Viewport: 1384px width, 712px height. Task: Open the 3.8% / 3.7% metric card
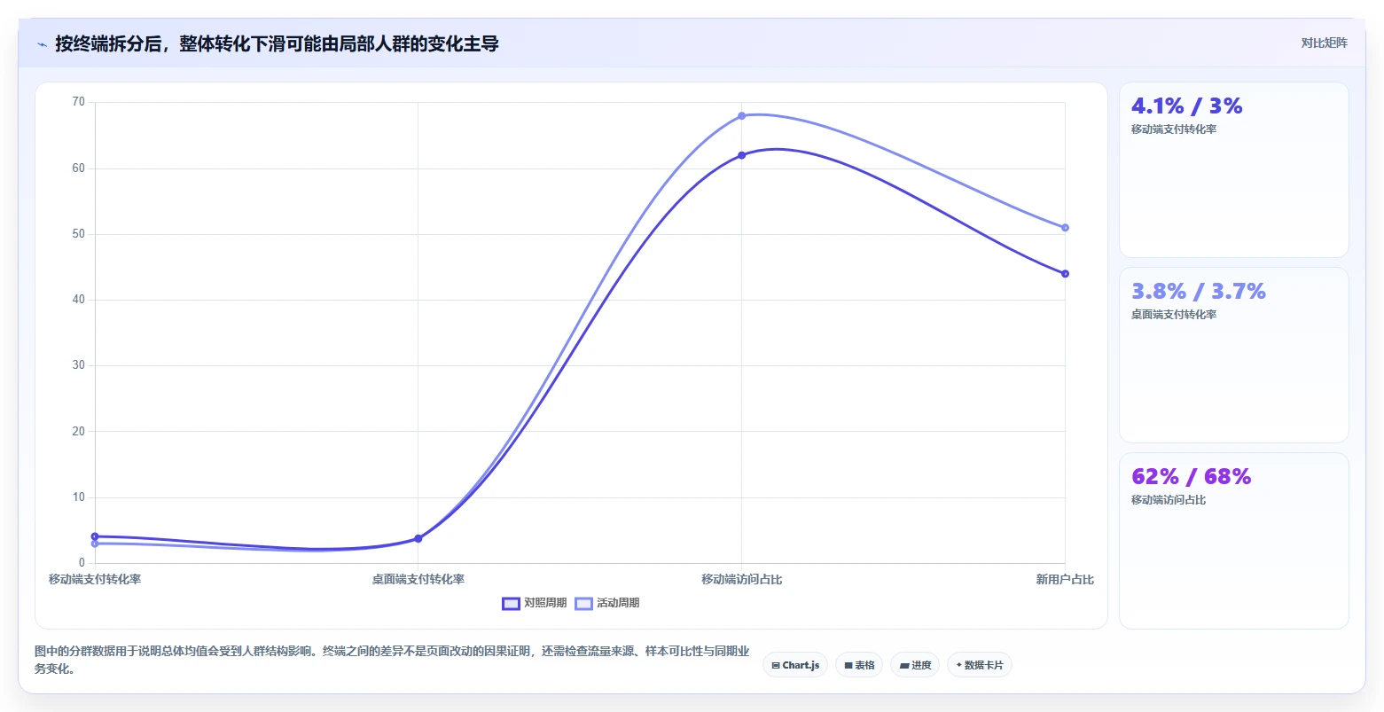pos(1233,356)
